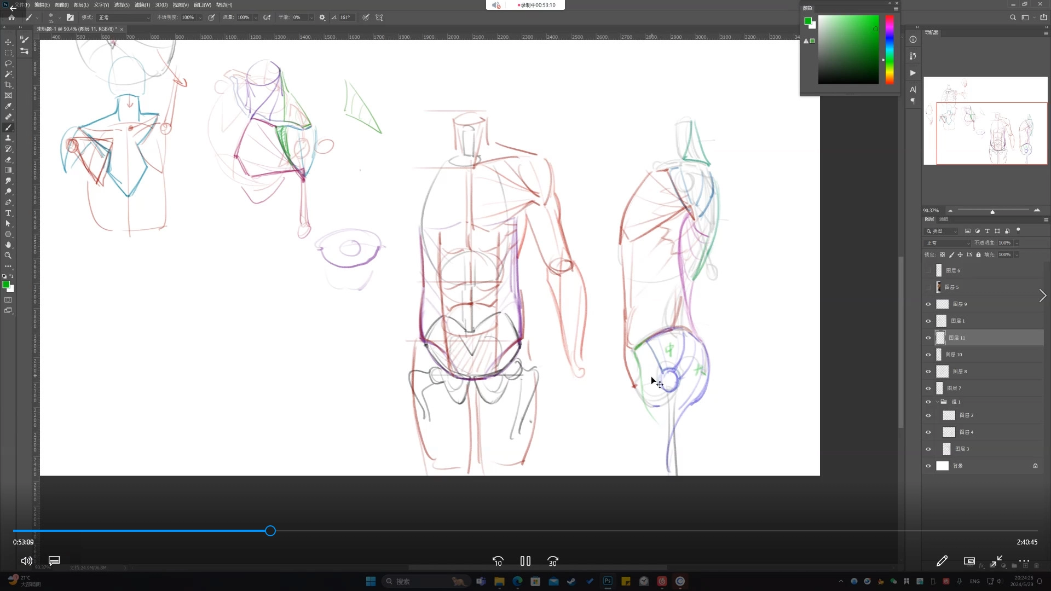Open layer filter 类型 dropdown
Image resolution: width=1051 pixels, height=591 pixels.
pyautogui.click(x=942, y=231)
